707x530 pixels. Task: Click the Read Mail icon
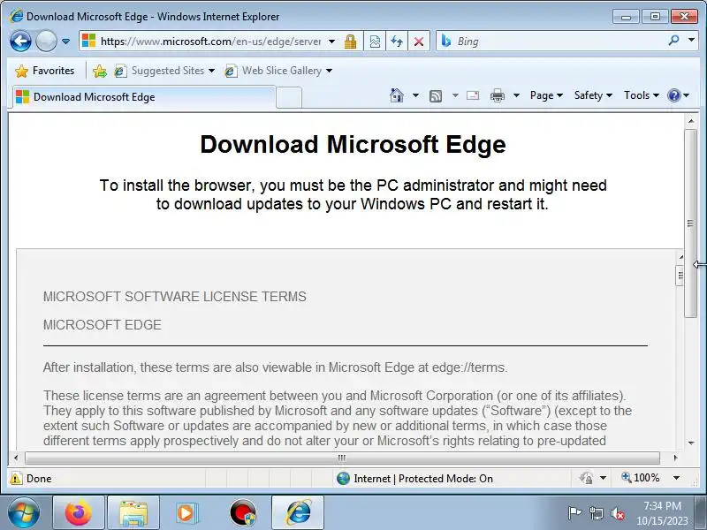pyautogui.click(x=473, y=95)
